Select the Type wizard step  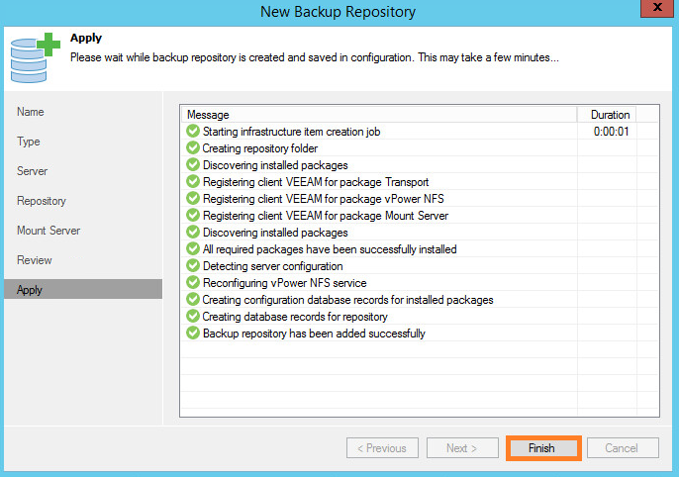(29, 142)
